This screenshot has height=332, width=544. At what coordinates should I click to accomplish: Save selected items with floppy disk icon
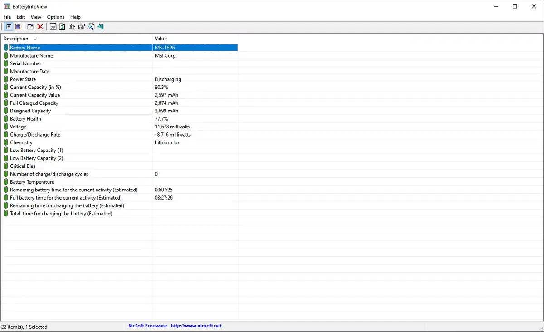pyautogui.click(x=53, y=27)
